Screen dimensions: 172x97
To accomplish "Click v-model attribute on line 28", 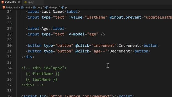I will coord(77,34).
